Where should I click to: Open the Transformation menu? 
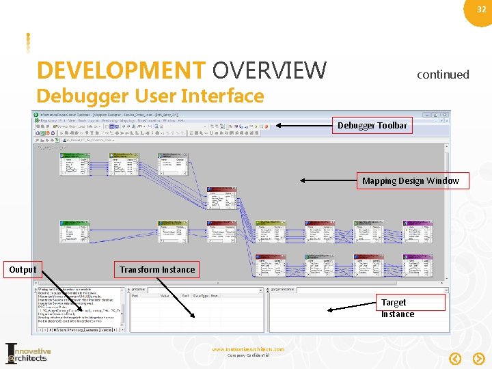149,120
